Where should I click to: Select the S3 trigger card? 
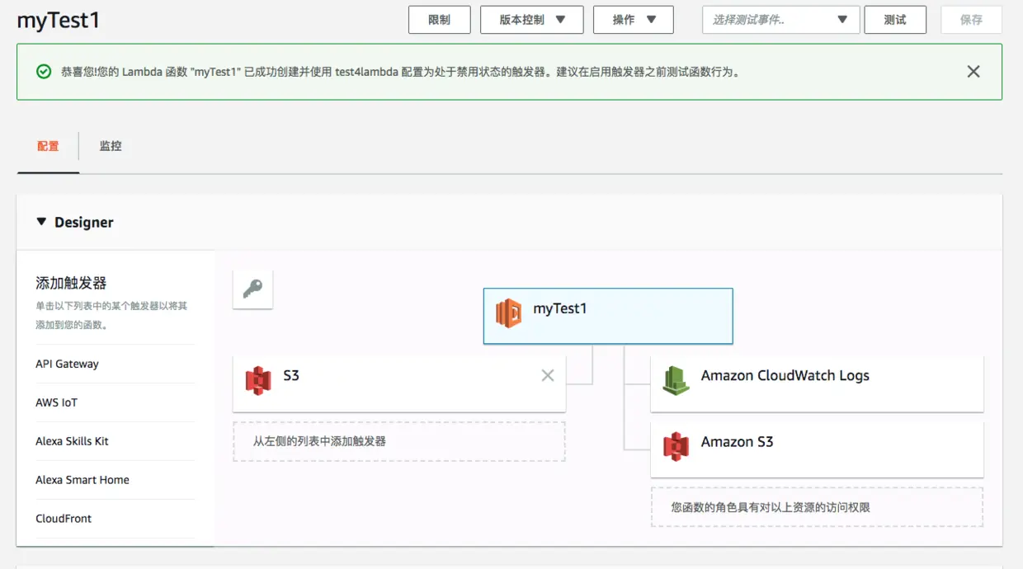coord(399,384)
